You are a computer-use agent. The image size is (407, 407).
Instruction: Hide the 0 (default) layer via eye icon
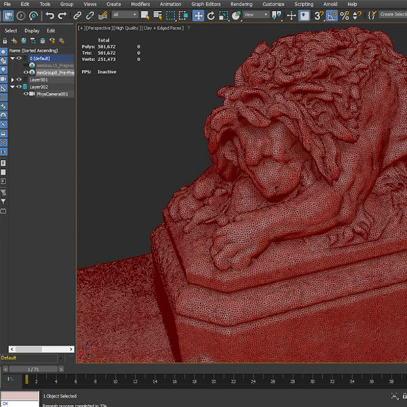19,58
